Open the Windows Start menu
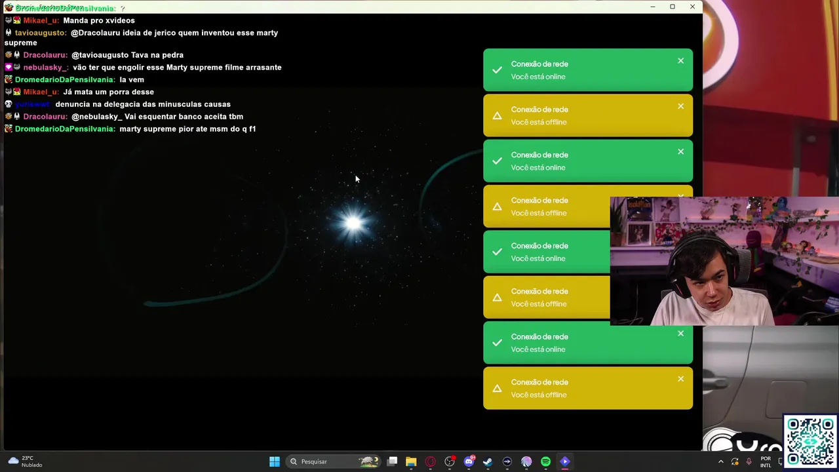The image size is (839, 472). [275, 462]
